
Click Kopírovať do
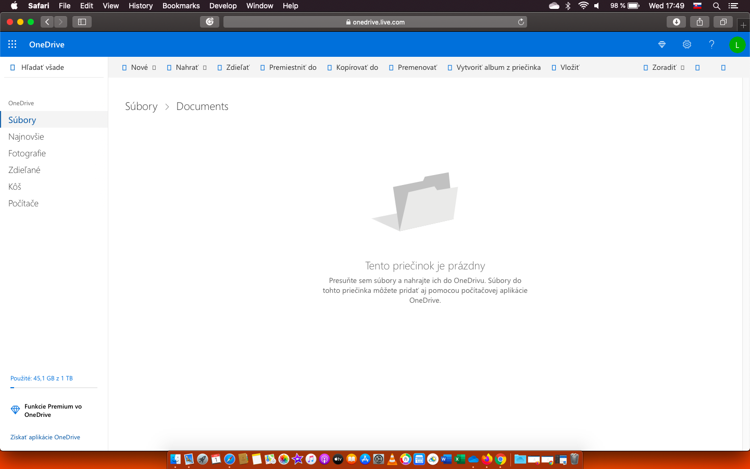pos(353,67)
